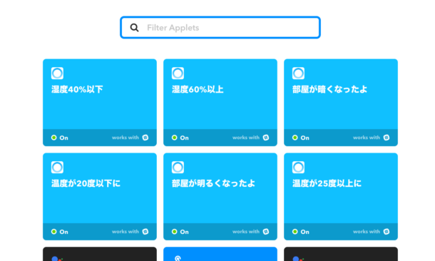This screenshot has width=435, height=261.
Task: Click works-with Slack icon on 湿度40%以下 card
Action: (x=145, y=138)
